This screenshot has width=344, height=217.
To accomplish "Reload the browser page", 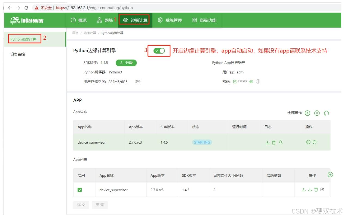I will (x=26, y=8).
